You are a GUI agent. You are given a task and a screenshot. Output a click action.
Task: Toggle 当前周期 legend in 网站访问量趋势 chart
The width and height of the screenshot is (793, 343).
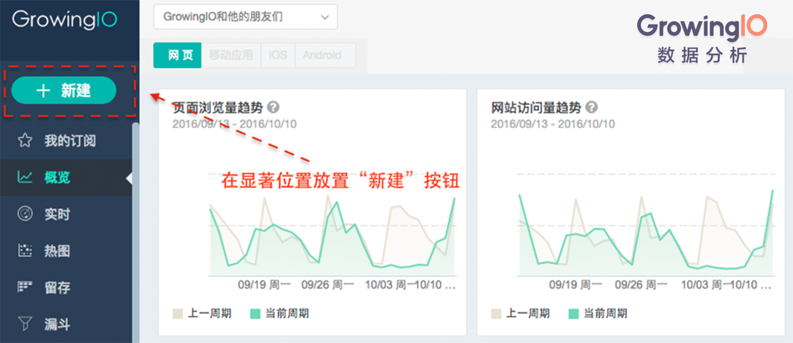(x=598, y=313)
